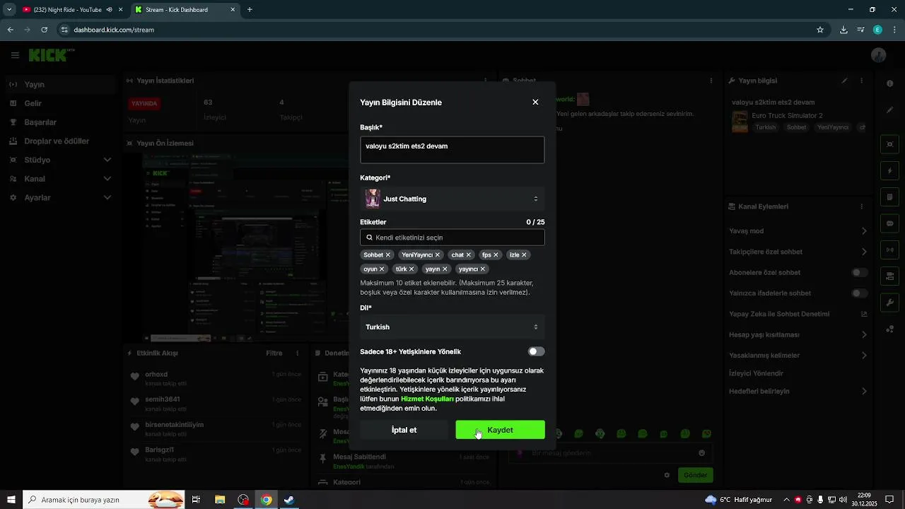Open File Explorer from the taskbar
The width and height of the screenshot is (905, 509).
tap(220, 500)
